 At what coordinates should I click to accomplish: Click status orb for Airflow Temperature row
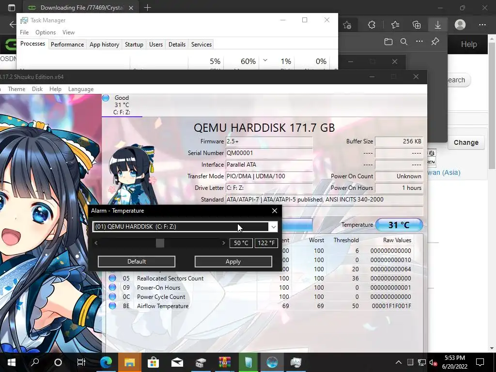[112, 306]
